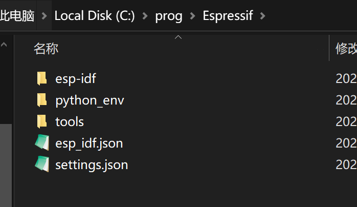Pick the settings.json file name

[x=92, y=164]
